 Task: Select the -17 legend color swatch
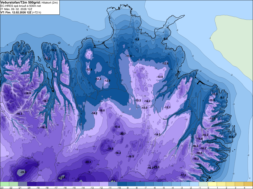pos(59,184)
